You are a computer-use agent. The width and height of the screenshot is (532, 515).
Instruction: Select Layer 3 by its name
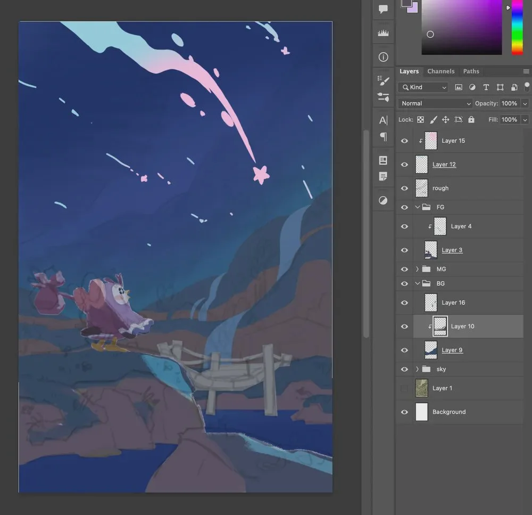tap(452, 250)
